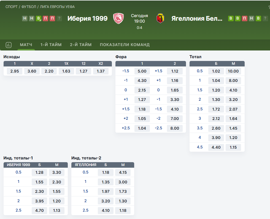The image size is (270, 219).
Task: Pick handicap 0 team 1 odds 2.15
Action: (x=142, y=90)
